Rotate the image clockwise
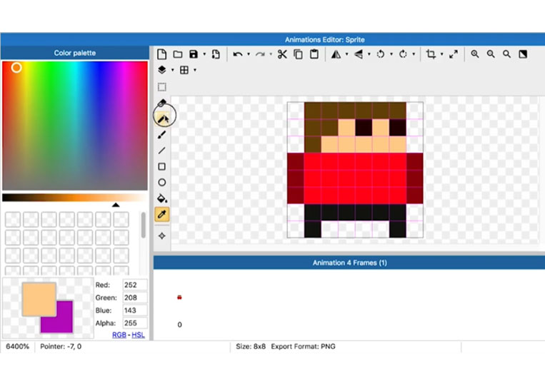Screen dimensions: 545x386 click(403, 54)
